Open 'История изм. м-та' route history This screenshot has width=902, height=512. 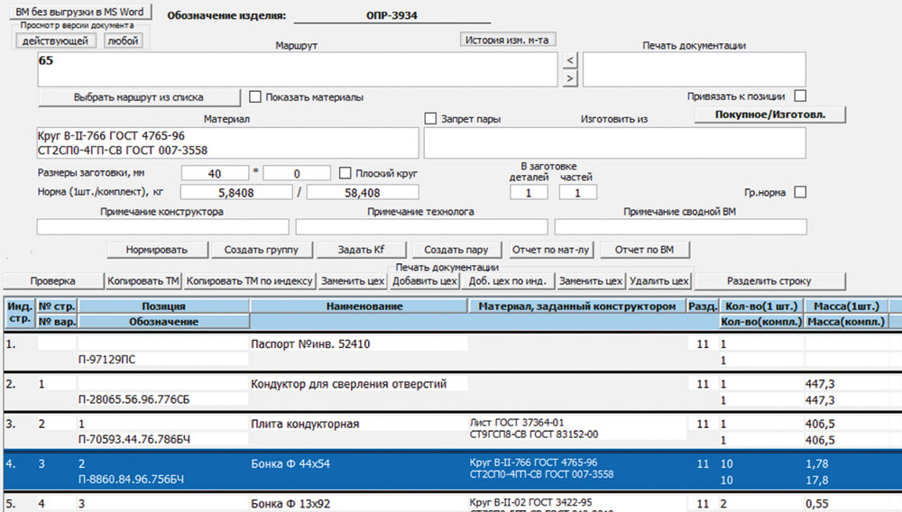coord(506,40)
